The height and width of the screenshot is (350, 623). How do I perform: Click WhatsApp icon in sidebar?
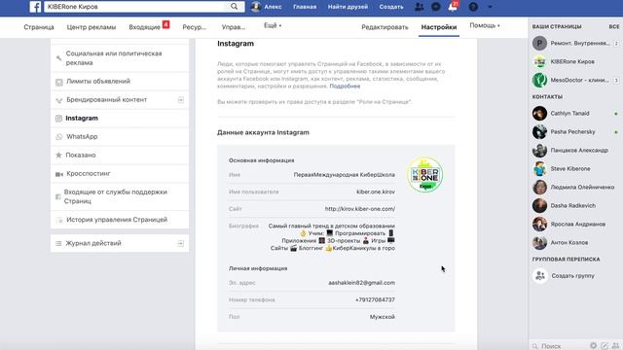[58, 136]
